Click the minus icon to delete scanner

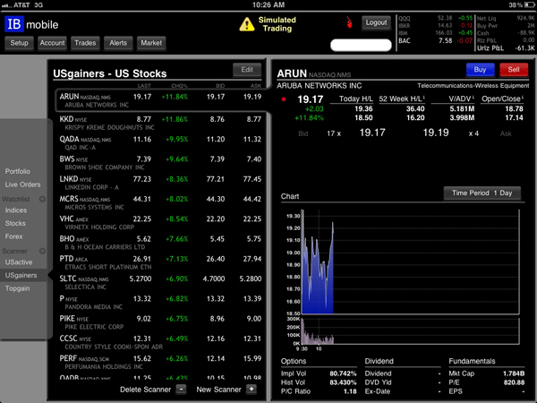click(181, 390)
